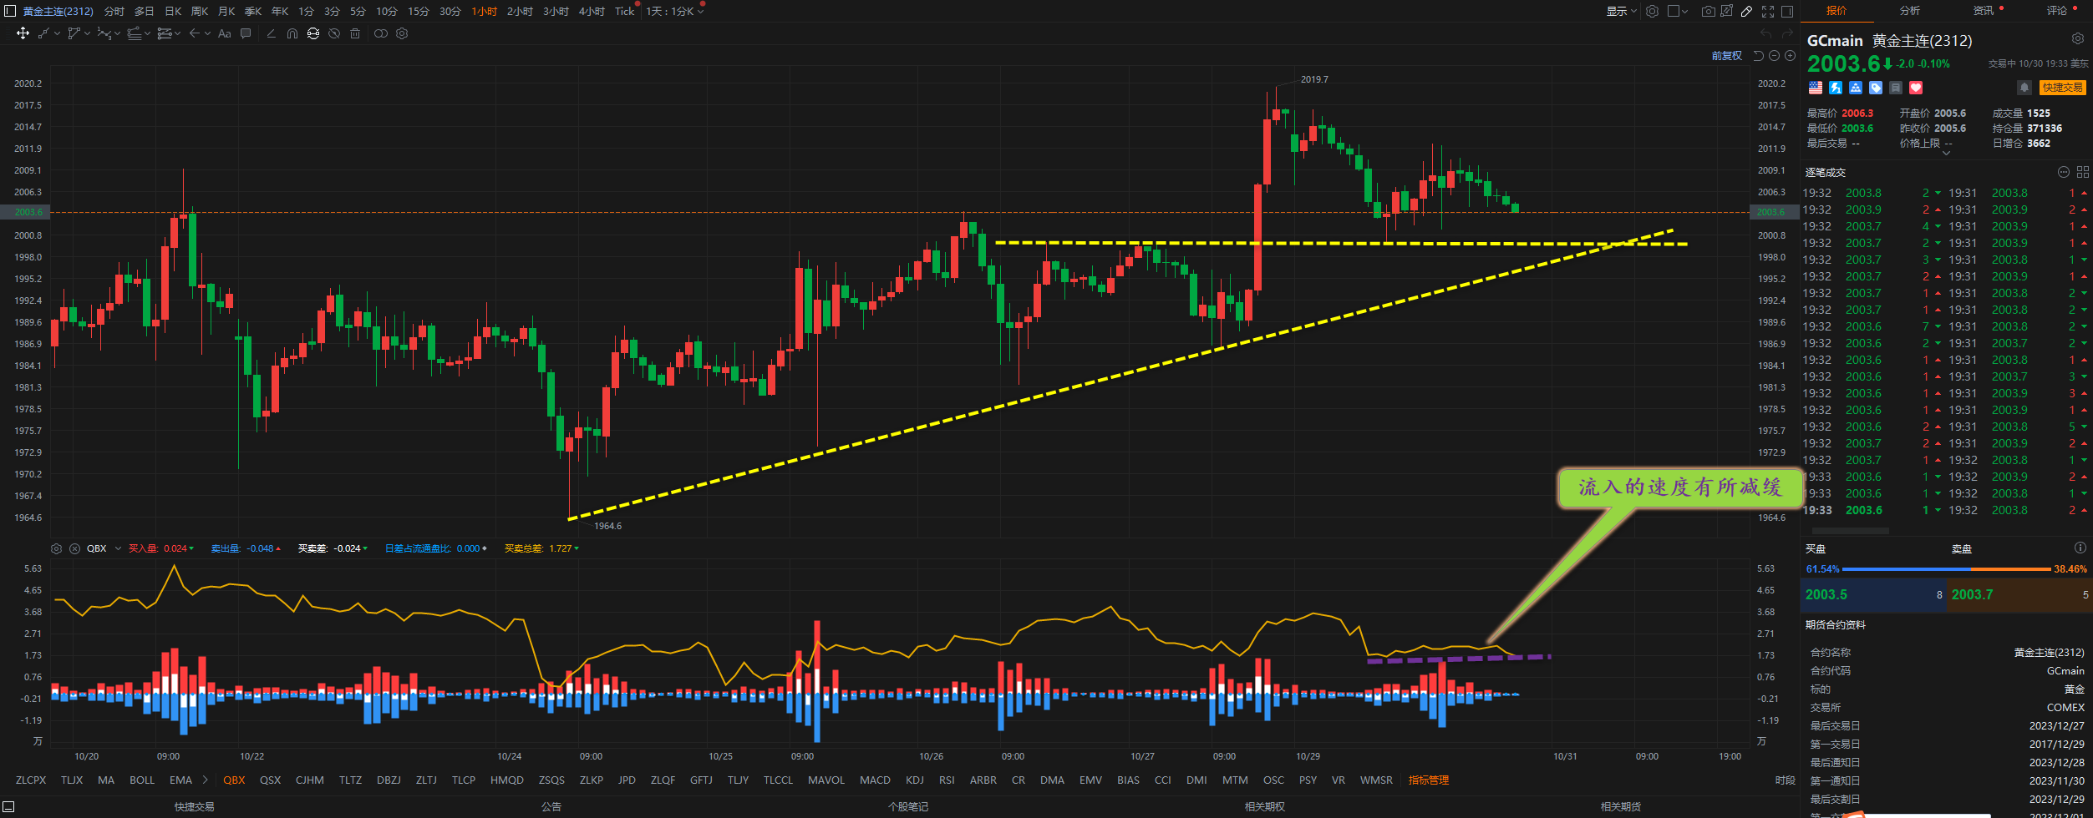
Task: Expand the 显示 display dropdown
Action: click(x=1621, y=11)
